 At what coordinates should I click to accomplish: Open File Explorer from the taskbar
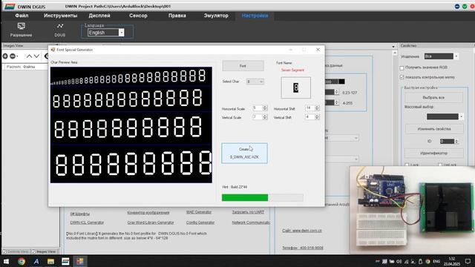50,261
